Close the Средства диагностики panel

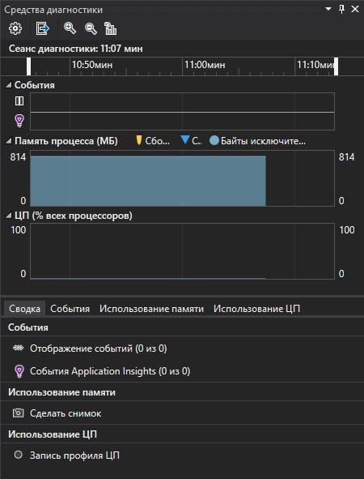[x=355, y=9]
